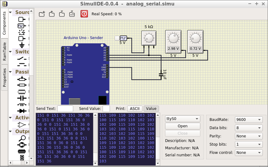Select the LED bar component icon
The image size is (268, 167).
pyautogui.click(x=22, y=151)
